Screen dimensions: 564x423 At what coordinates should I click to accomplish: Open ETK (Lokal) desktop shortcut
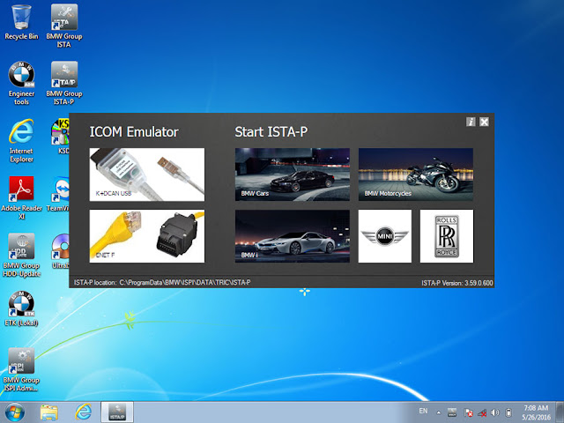click(21, 308)
